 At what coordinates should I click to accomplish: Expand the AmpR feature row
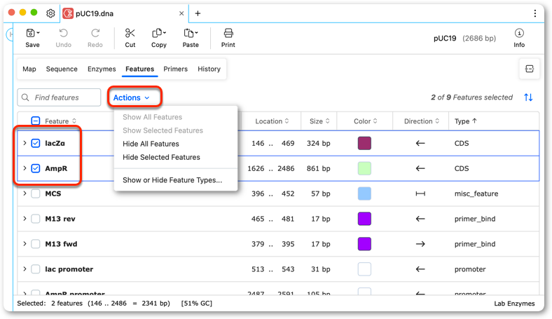tap(25, 168)
